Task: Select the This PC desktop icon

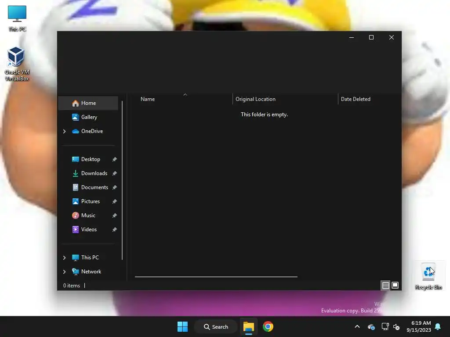Action: coord(17,18)
